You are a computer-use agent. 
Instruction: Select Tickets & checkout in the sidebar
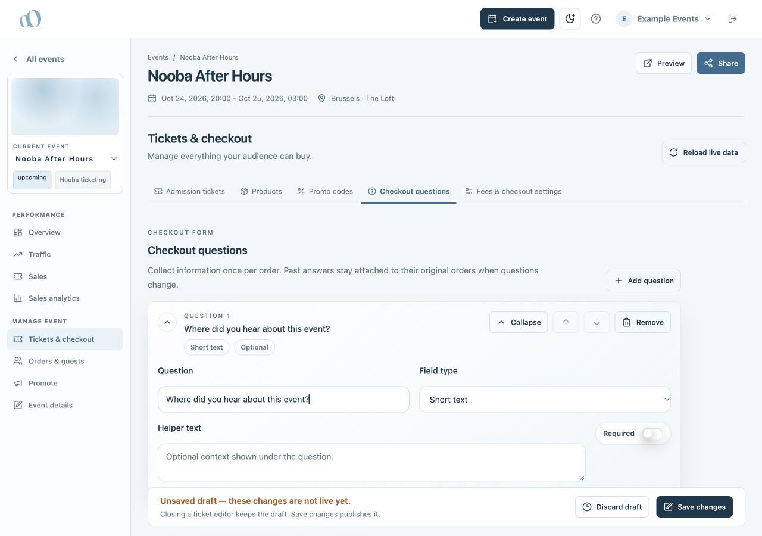[65, 339]
